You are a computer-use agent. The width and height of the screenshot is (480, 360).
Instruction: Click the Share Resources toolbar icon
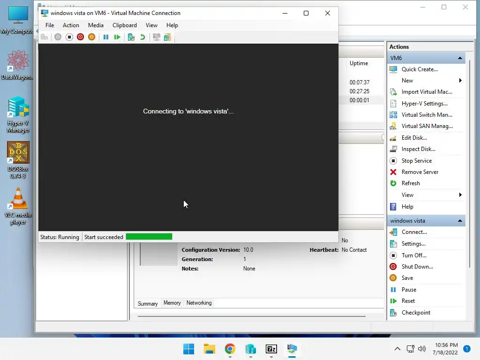[167, 37]
